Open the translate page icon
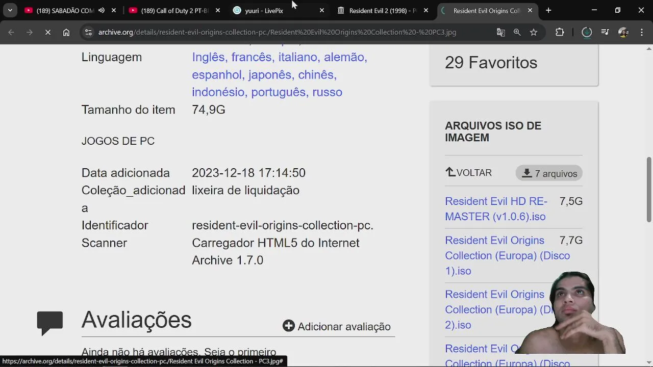Viewport: 653px width, 367px height. click(501, 32)
